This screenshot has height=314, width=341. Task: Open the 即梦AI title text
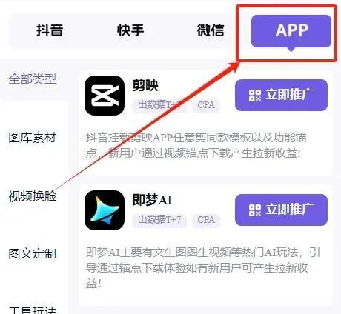(152, 200)
